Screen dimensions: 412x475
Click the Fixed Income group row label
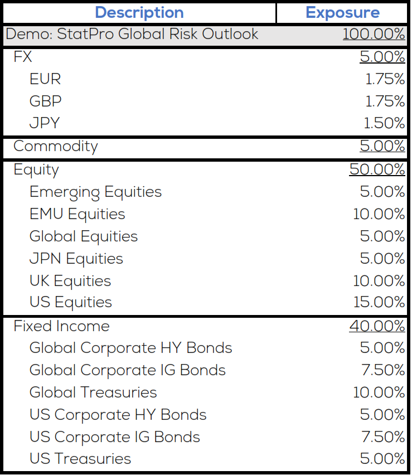[x=61, y=326]
